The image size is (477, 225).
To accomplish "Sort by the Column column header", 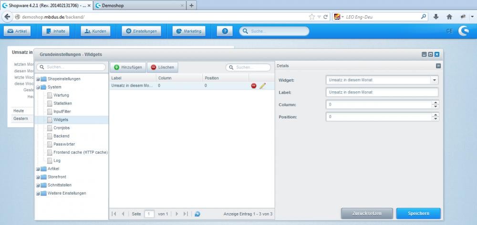I will click(179, 78).
